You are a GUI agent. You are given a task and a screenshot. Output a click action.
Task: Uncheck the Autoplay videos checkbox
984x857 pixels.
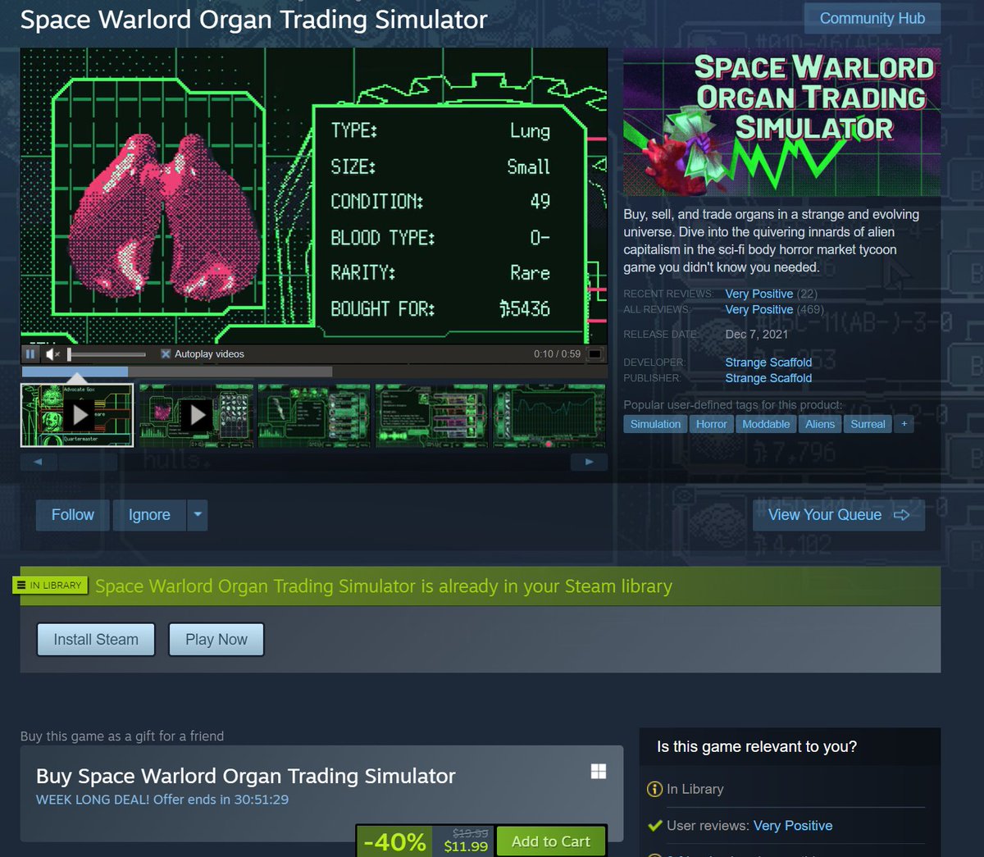click(166, 354)
